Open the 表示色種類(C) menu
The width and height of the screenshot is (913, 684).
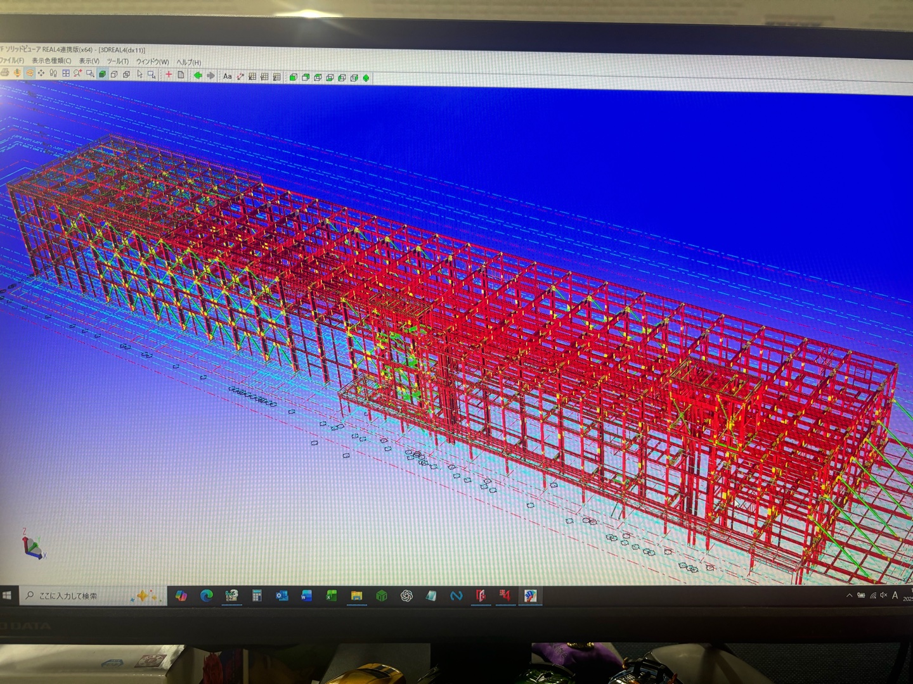pos(51,61)
